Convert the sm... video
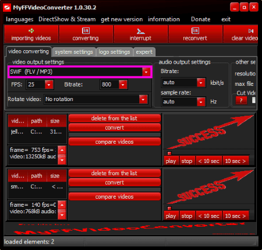 click(x=115, y=182)
